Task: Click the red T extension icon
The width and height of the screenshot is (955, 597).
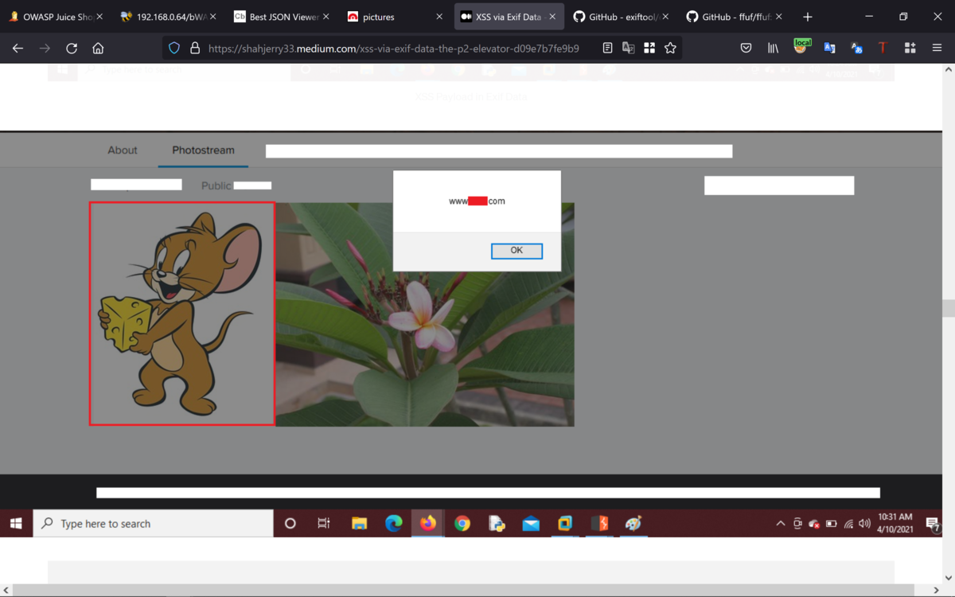Action: point(883,48)
